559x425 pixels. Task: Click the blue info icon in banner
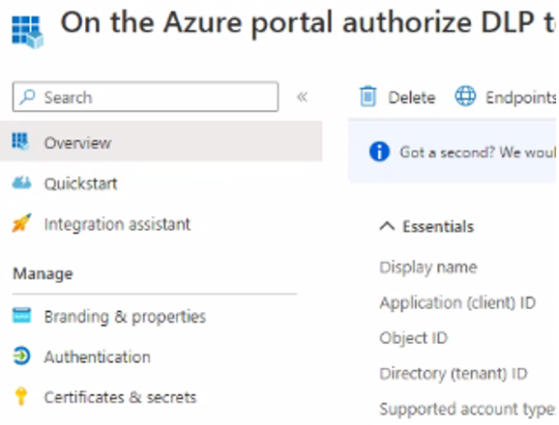point(379,152)
